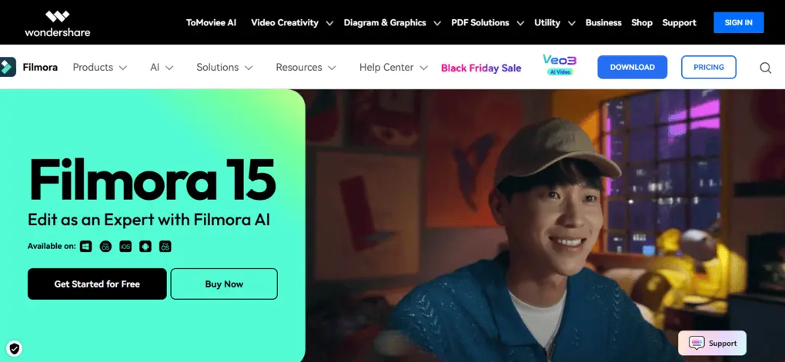Click the Wondershare logo
Viewport: 785px width, 362px height.
tap(58, 23)
